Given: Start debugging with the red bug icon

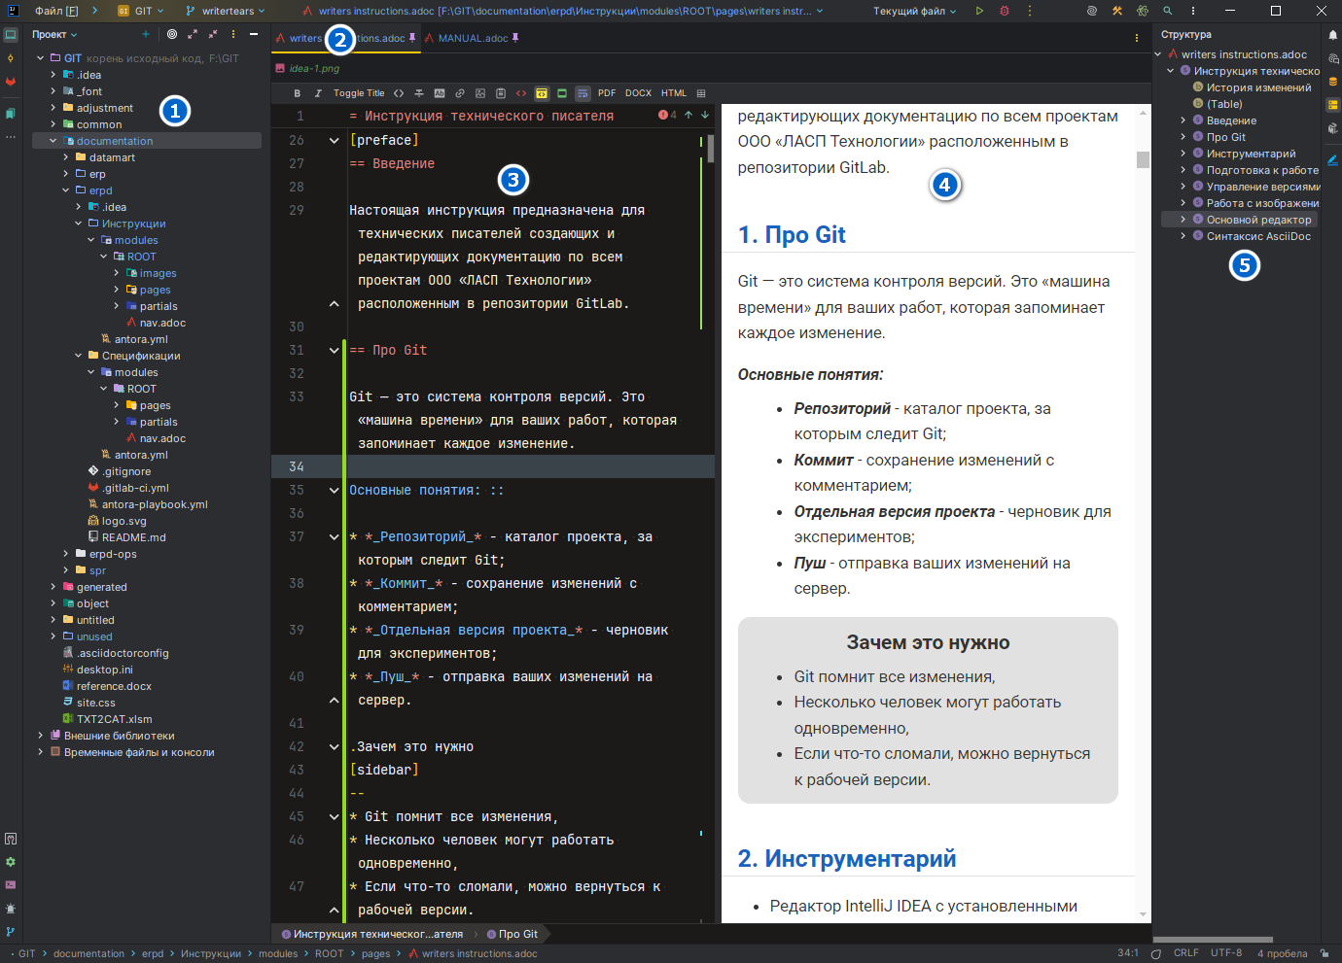Looking at the screenshot, I should coord(1005,11).
